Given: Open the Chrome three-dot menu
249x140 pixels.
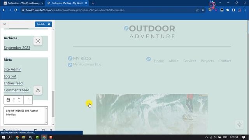Looking at the screenshot, I should coord(245,10).
